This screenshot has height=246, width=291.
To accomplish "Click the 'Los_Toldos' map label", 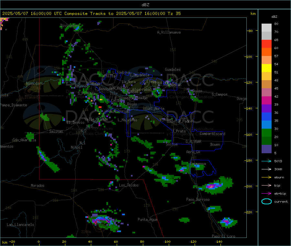I will coord(129,185).
